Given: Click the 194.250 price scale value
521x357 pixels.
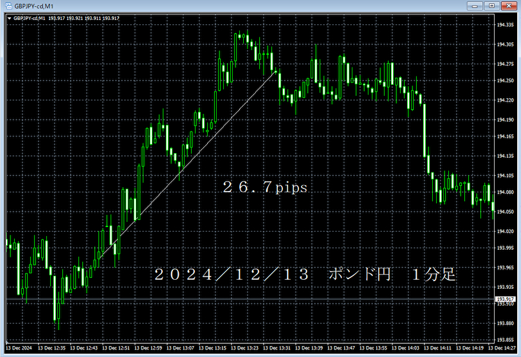Looking at the screenshot, I should (505, 80).
